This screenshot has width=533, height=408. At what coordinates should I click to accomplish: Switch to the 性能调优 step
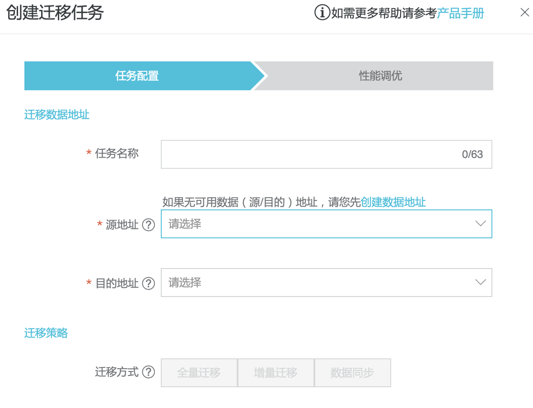coord(380,76)
